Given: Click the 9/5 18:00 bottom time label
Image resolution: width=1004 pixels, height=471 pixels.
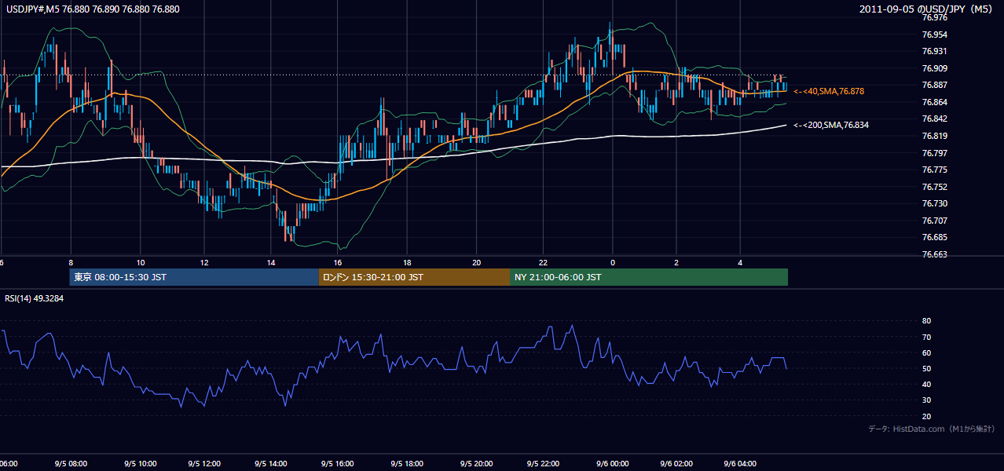Looking at the screenshot, I should pos(407,464).
